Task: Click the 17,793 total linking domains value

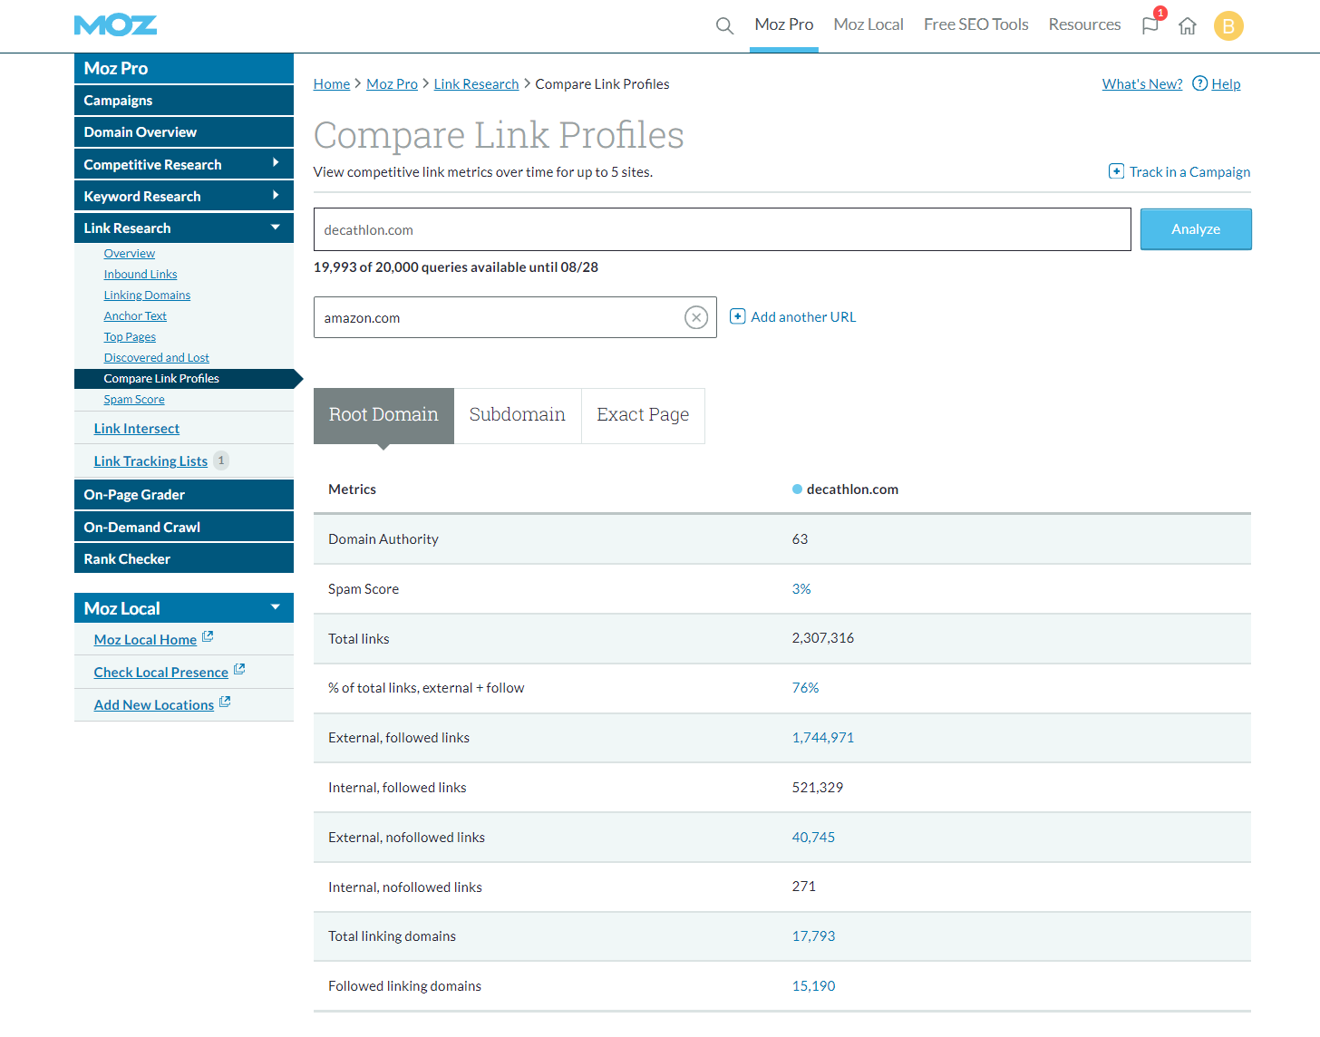Action: coord(813,936)
